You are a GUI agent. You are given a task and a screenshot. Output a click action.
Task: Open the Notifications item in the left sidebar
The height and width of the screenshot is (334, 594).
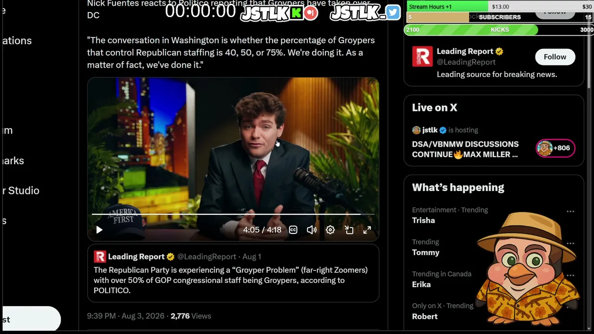pos(17,40)
